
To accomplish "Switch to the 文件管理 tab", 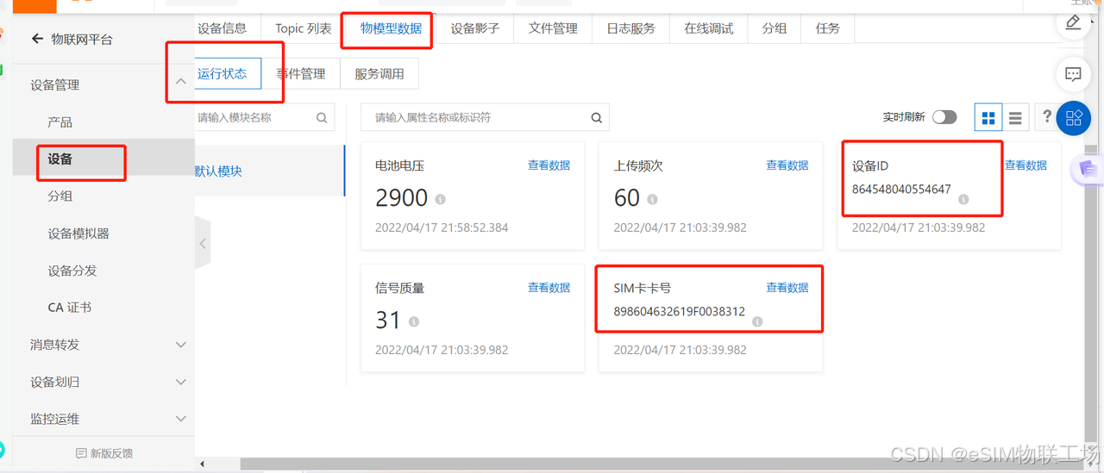I will (553, 28).
